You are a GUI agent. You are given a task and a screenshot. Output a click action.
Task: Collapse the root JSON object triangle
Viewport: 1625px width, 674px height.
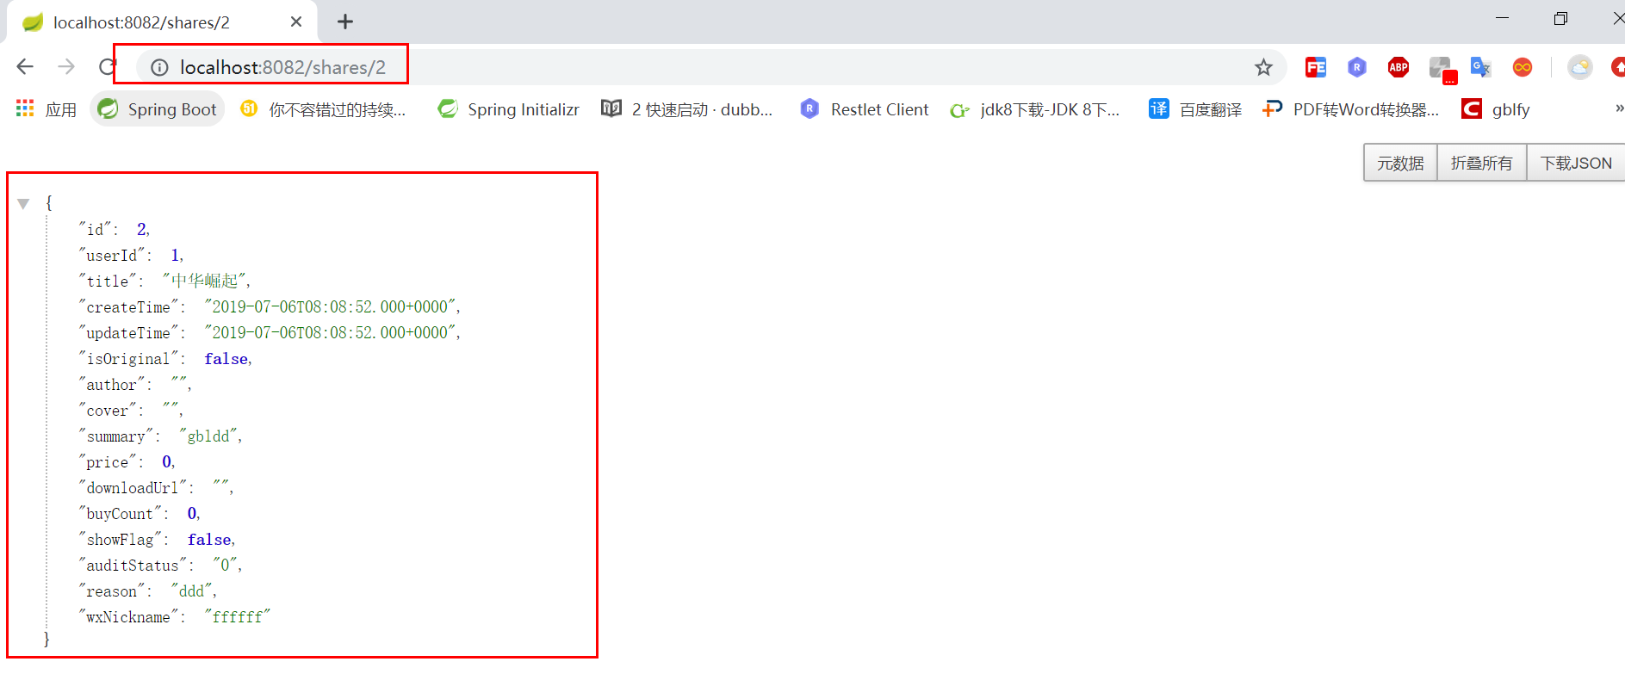23,204
